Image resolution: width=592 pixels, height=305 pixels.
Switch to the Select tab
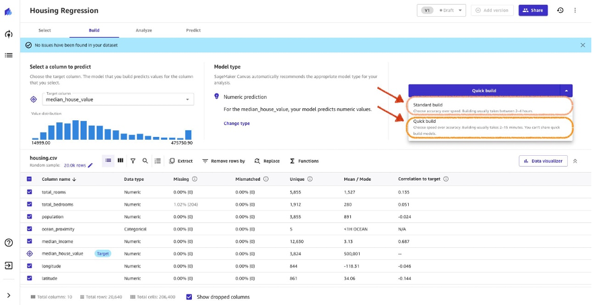click(44, 30)
